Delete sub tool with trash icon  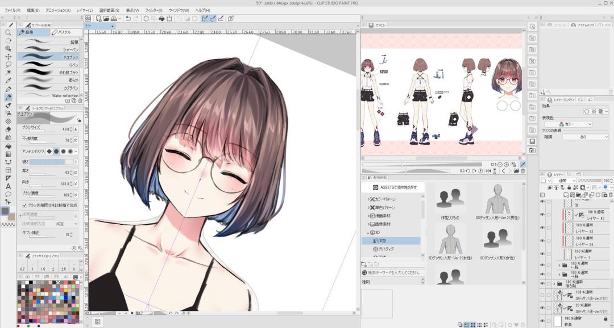pos(80,101)
